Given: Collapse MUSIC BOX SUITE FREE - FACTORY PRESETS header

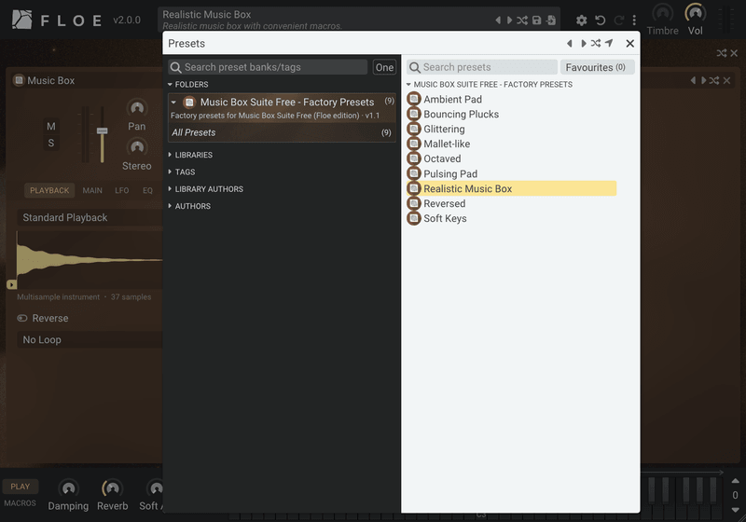Looking at the screenshot, I should tap(490, 84).
